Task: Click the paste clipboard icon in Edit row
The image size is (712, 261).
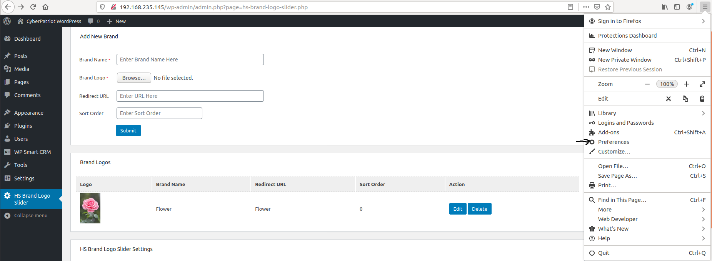Action: click(702, 99)
